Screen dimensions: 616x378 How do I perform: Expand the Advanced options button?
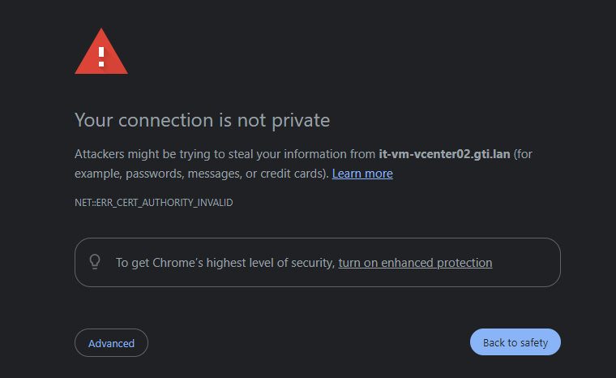pos(111,342)
